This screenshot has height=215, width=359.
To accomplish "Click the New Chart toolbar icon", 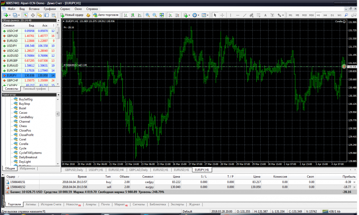I will [6, 15].
